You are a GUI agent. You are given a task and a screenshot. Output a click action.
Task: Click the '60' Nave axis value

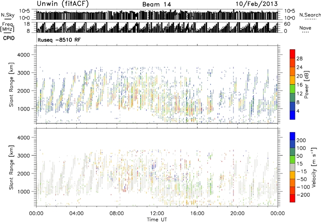point(287,24)
